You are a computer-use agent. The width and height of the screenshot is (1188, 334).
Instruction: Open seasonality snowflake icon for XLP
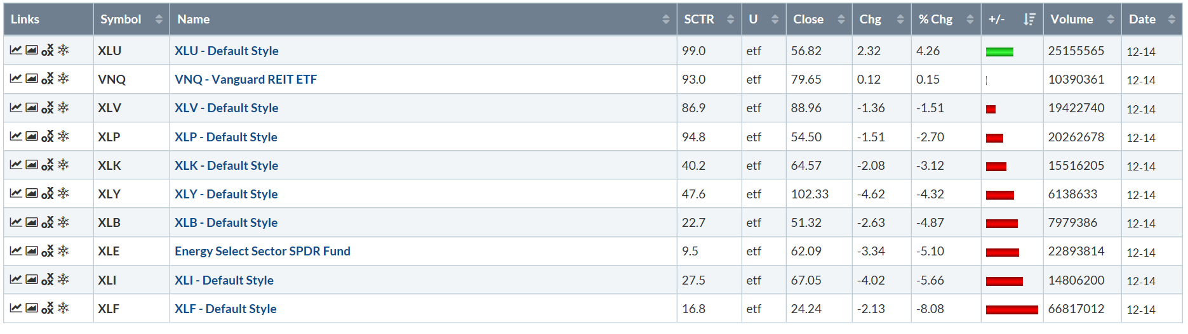tap(63, 136)
